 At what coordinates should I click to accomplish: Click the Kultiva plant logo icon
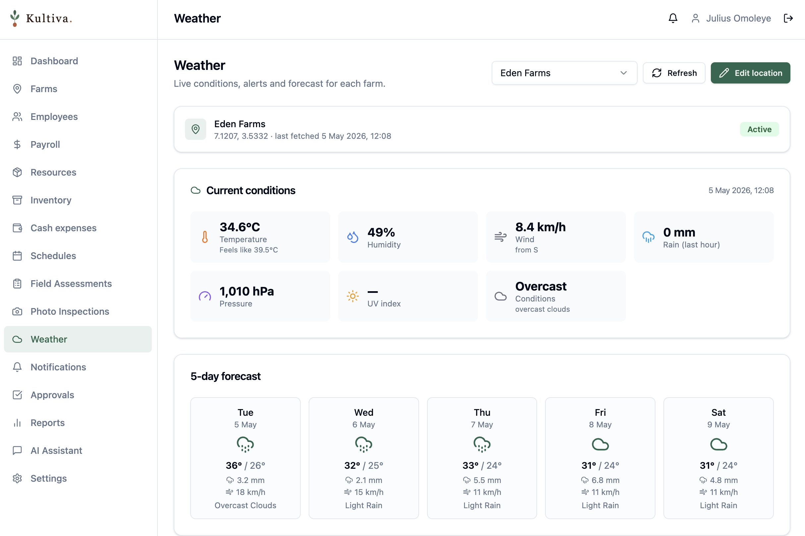(x=14, y=18)
